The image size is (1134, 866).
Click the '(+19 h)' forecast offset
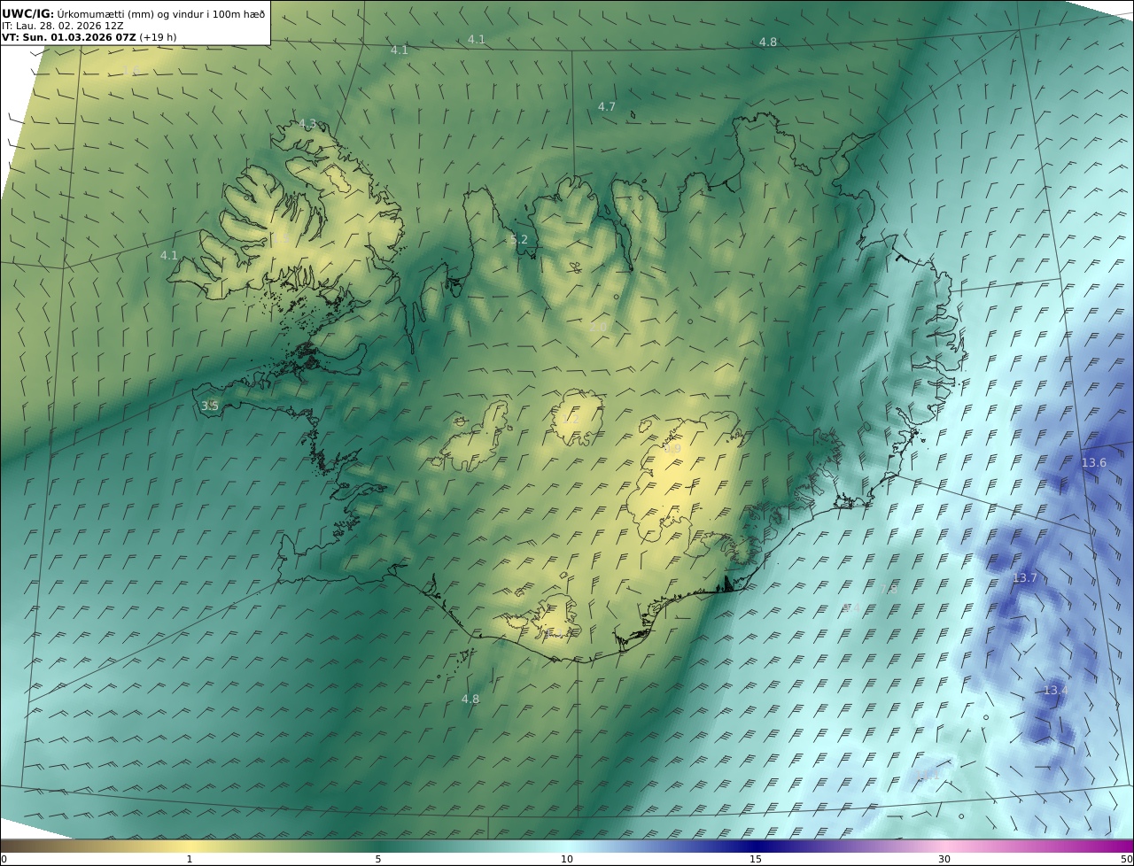tap(158, 37)
